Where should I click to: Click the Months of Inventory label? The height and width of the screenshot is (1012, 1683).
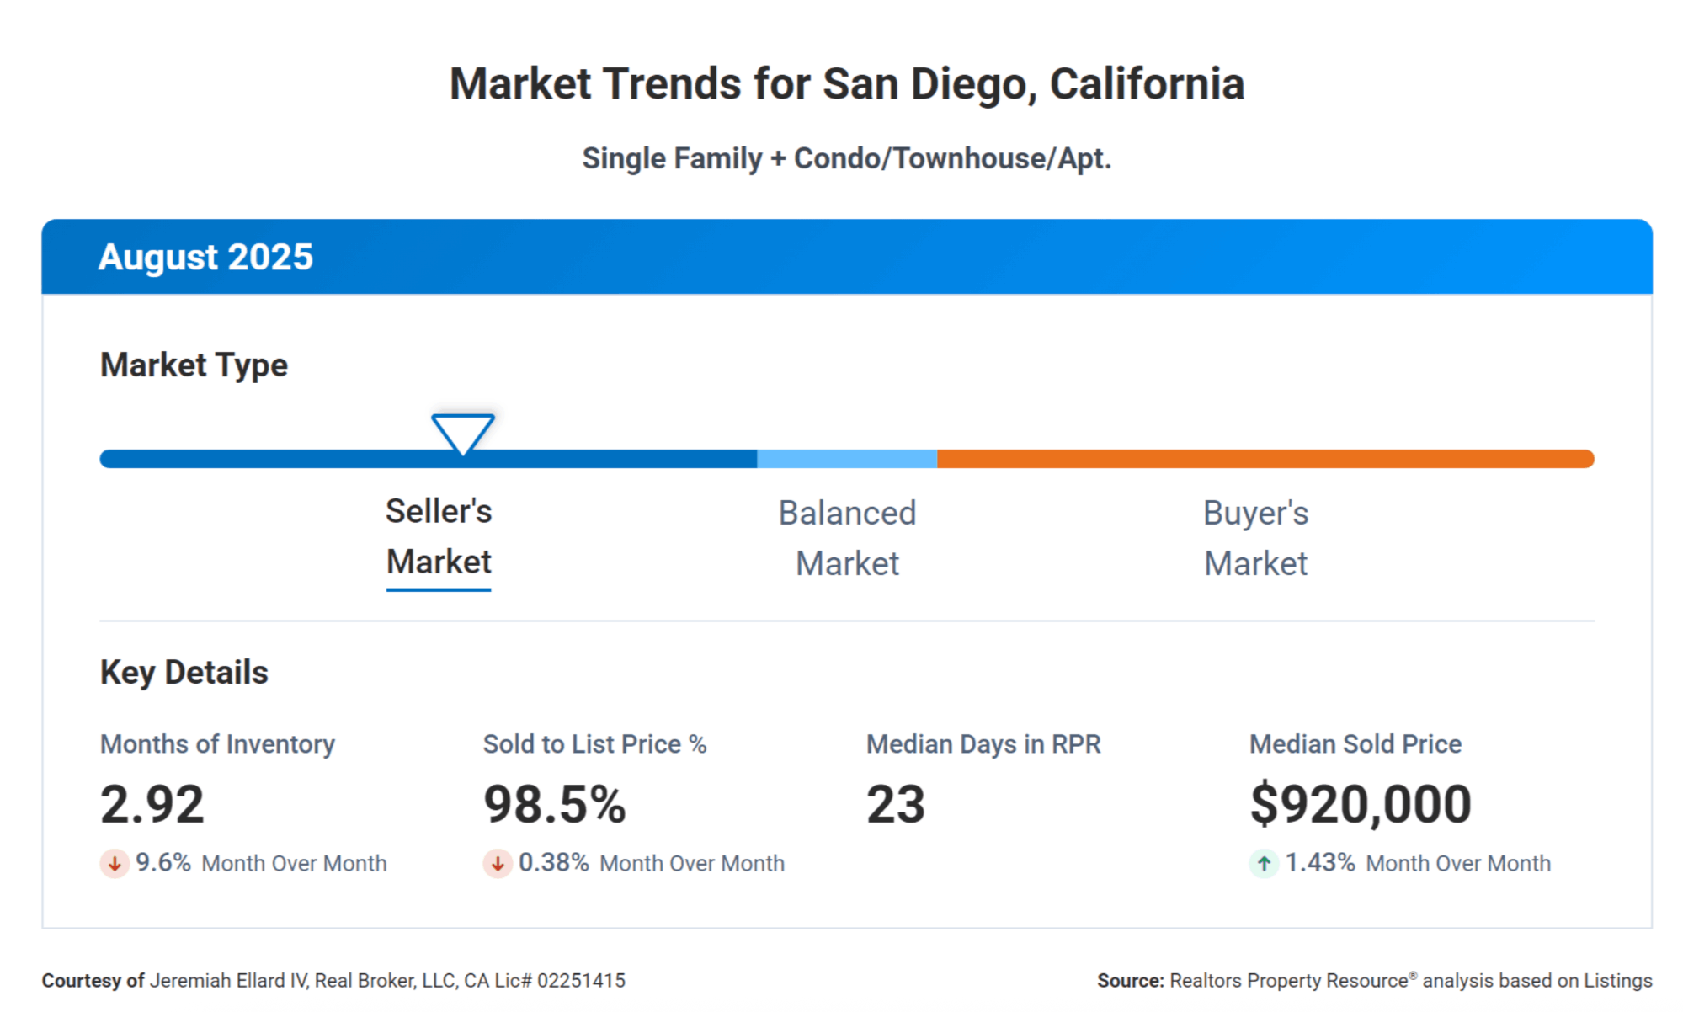tap(217, 744)
